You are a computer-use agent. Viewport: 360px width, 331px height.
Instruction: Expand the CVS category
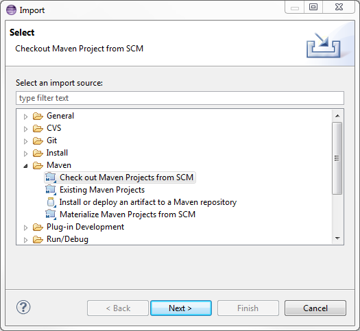coord(25,129)
